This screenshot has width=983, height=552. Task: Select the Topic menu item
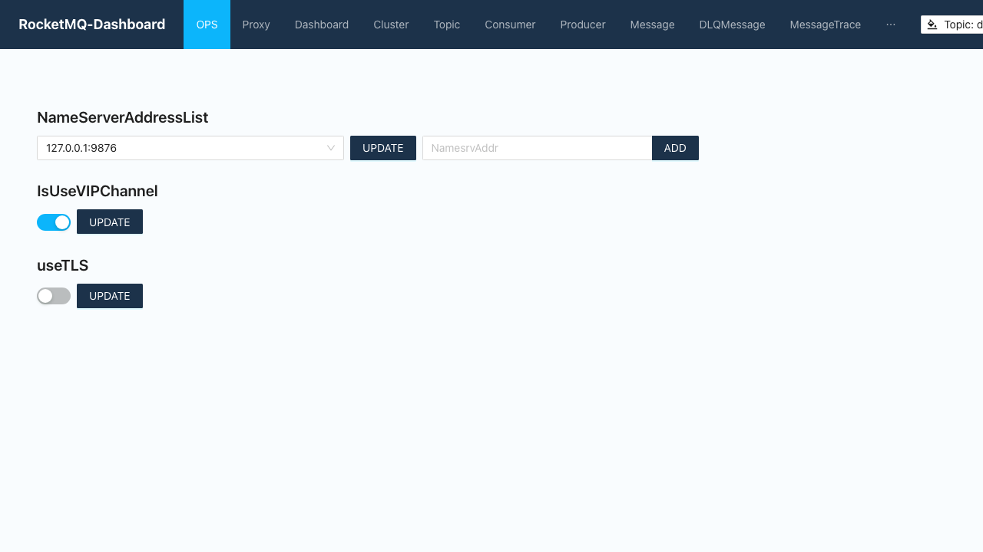447,25
